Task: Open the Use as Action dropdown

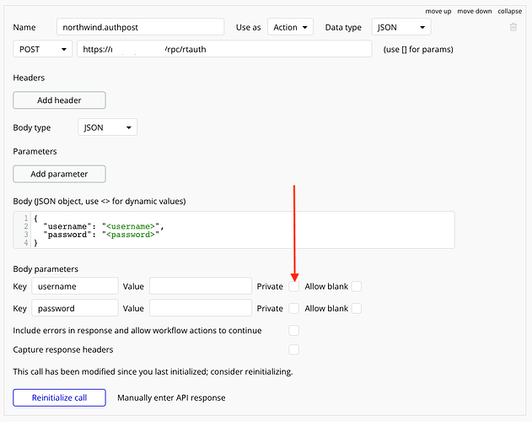Action: point(290,27)
